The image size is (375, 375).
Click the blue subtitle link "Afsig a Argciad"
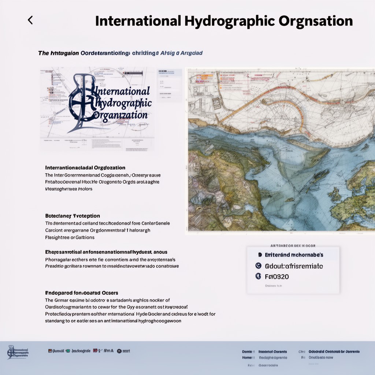tap(181, 53)
